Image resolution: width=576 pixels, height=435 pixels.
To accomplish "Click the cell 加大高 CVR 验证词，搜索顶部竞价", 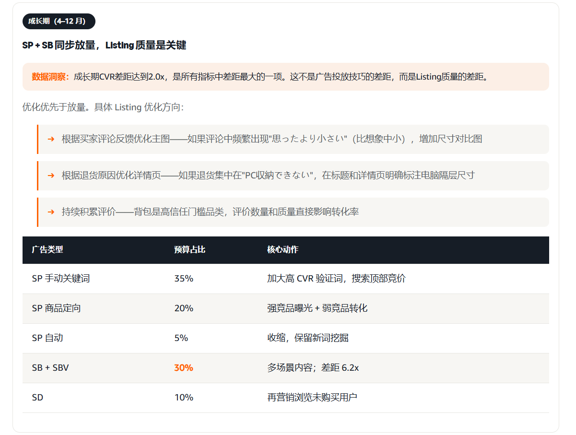I will click(x=336, y=279).
